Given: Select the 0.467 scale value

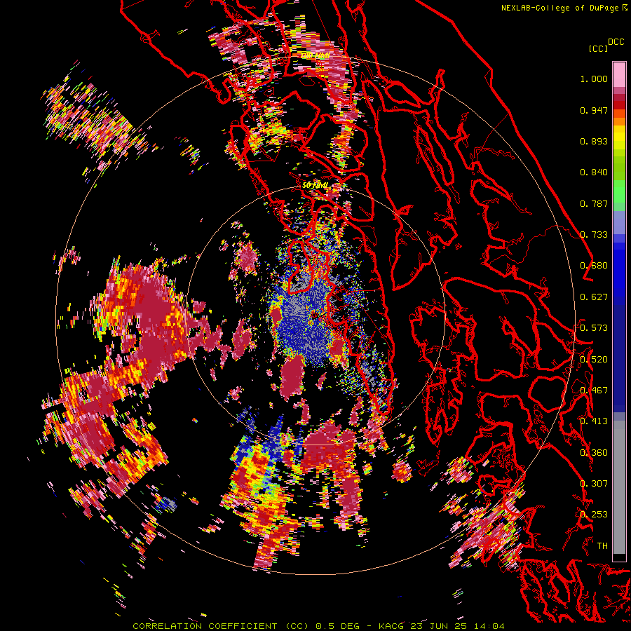Looking at the screenshot, I should point(594,391).
